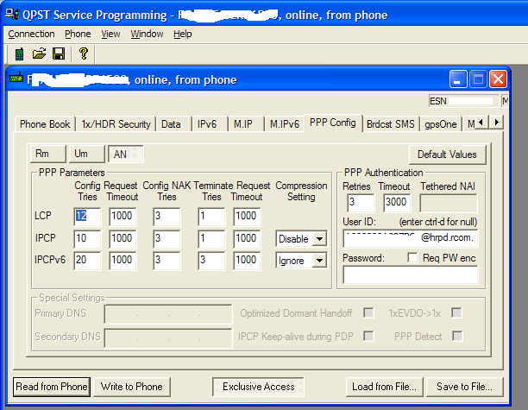Click the Secondary DNS field

tap(168, 337)
